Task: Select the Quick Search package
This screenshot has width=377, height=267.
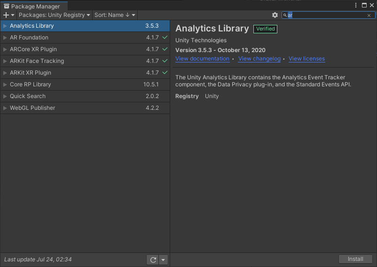Action: point(85,96)
